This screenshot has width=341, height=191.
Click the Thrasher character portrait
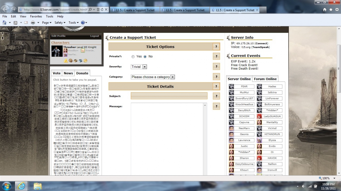(x=57, y=51)
